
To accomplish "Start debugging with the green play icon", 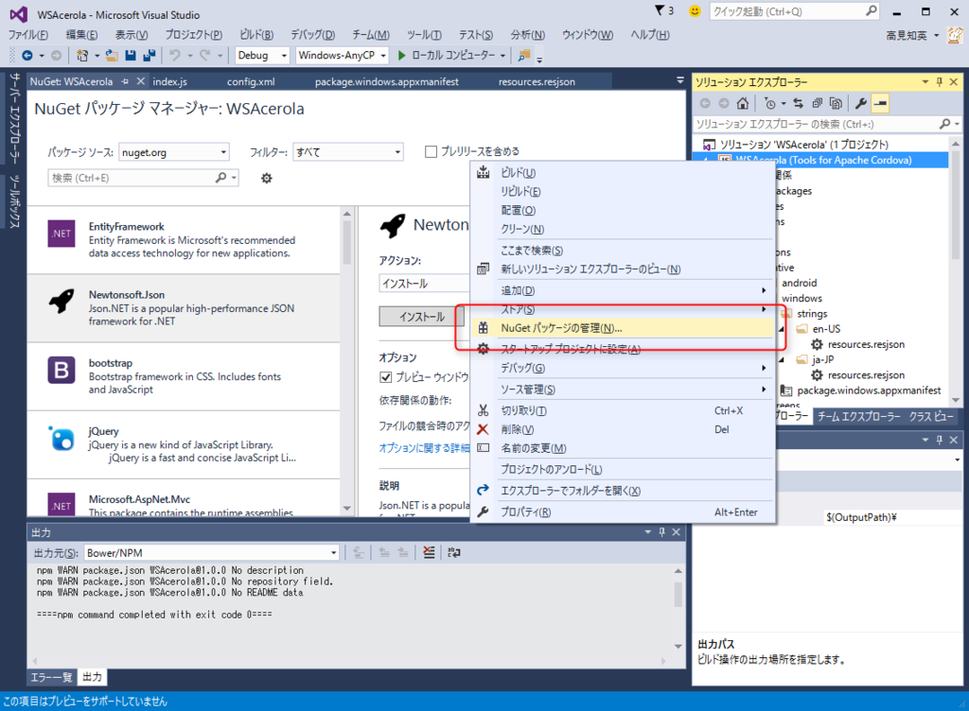I will (x=401, y=56).
